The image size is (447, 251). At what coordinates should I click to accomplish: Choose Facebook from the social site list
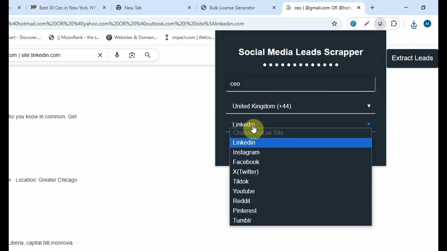(x=301, y=162)
